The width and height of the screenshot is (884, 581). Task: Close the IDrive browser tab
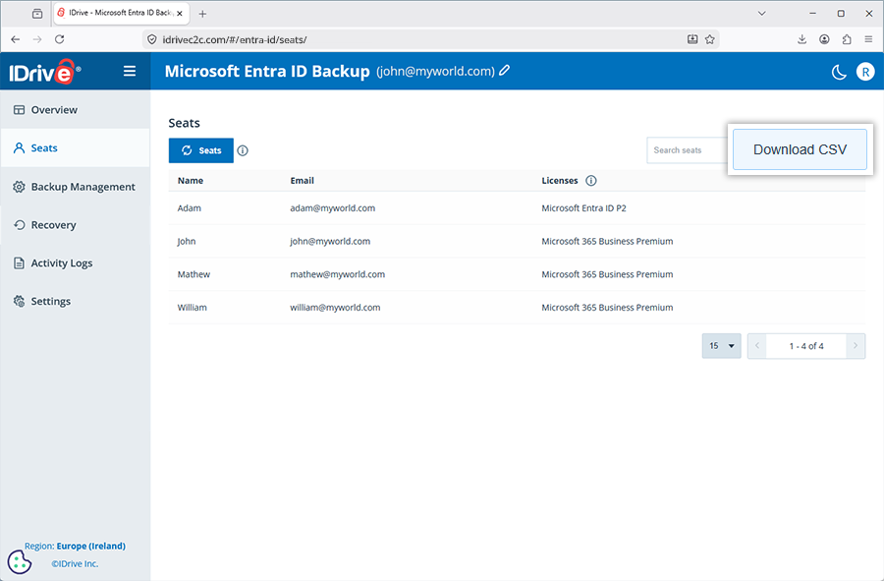pos(180,14)
